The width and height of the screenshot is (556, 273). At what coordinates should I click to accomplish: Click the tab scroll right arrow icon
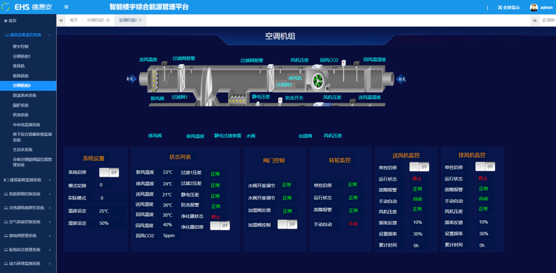coord(535,20)
